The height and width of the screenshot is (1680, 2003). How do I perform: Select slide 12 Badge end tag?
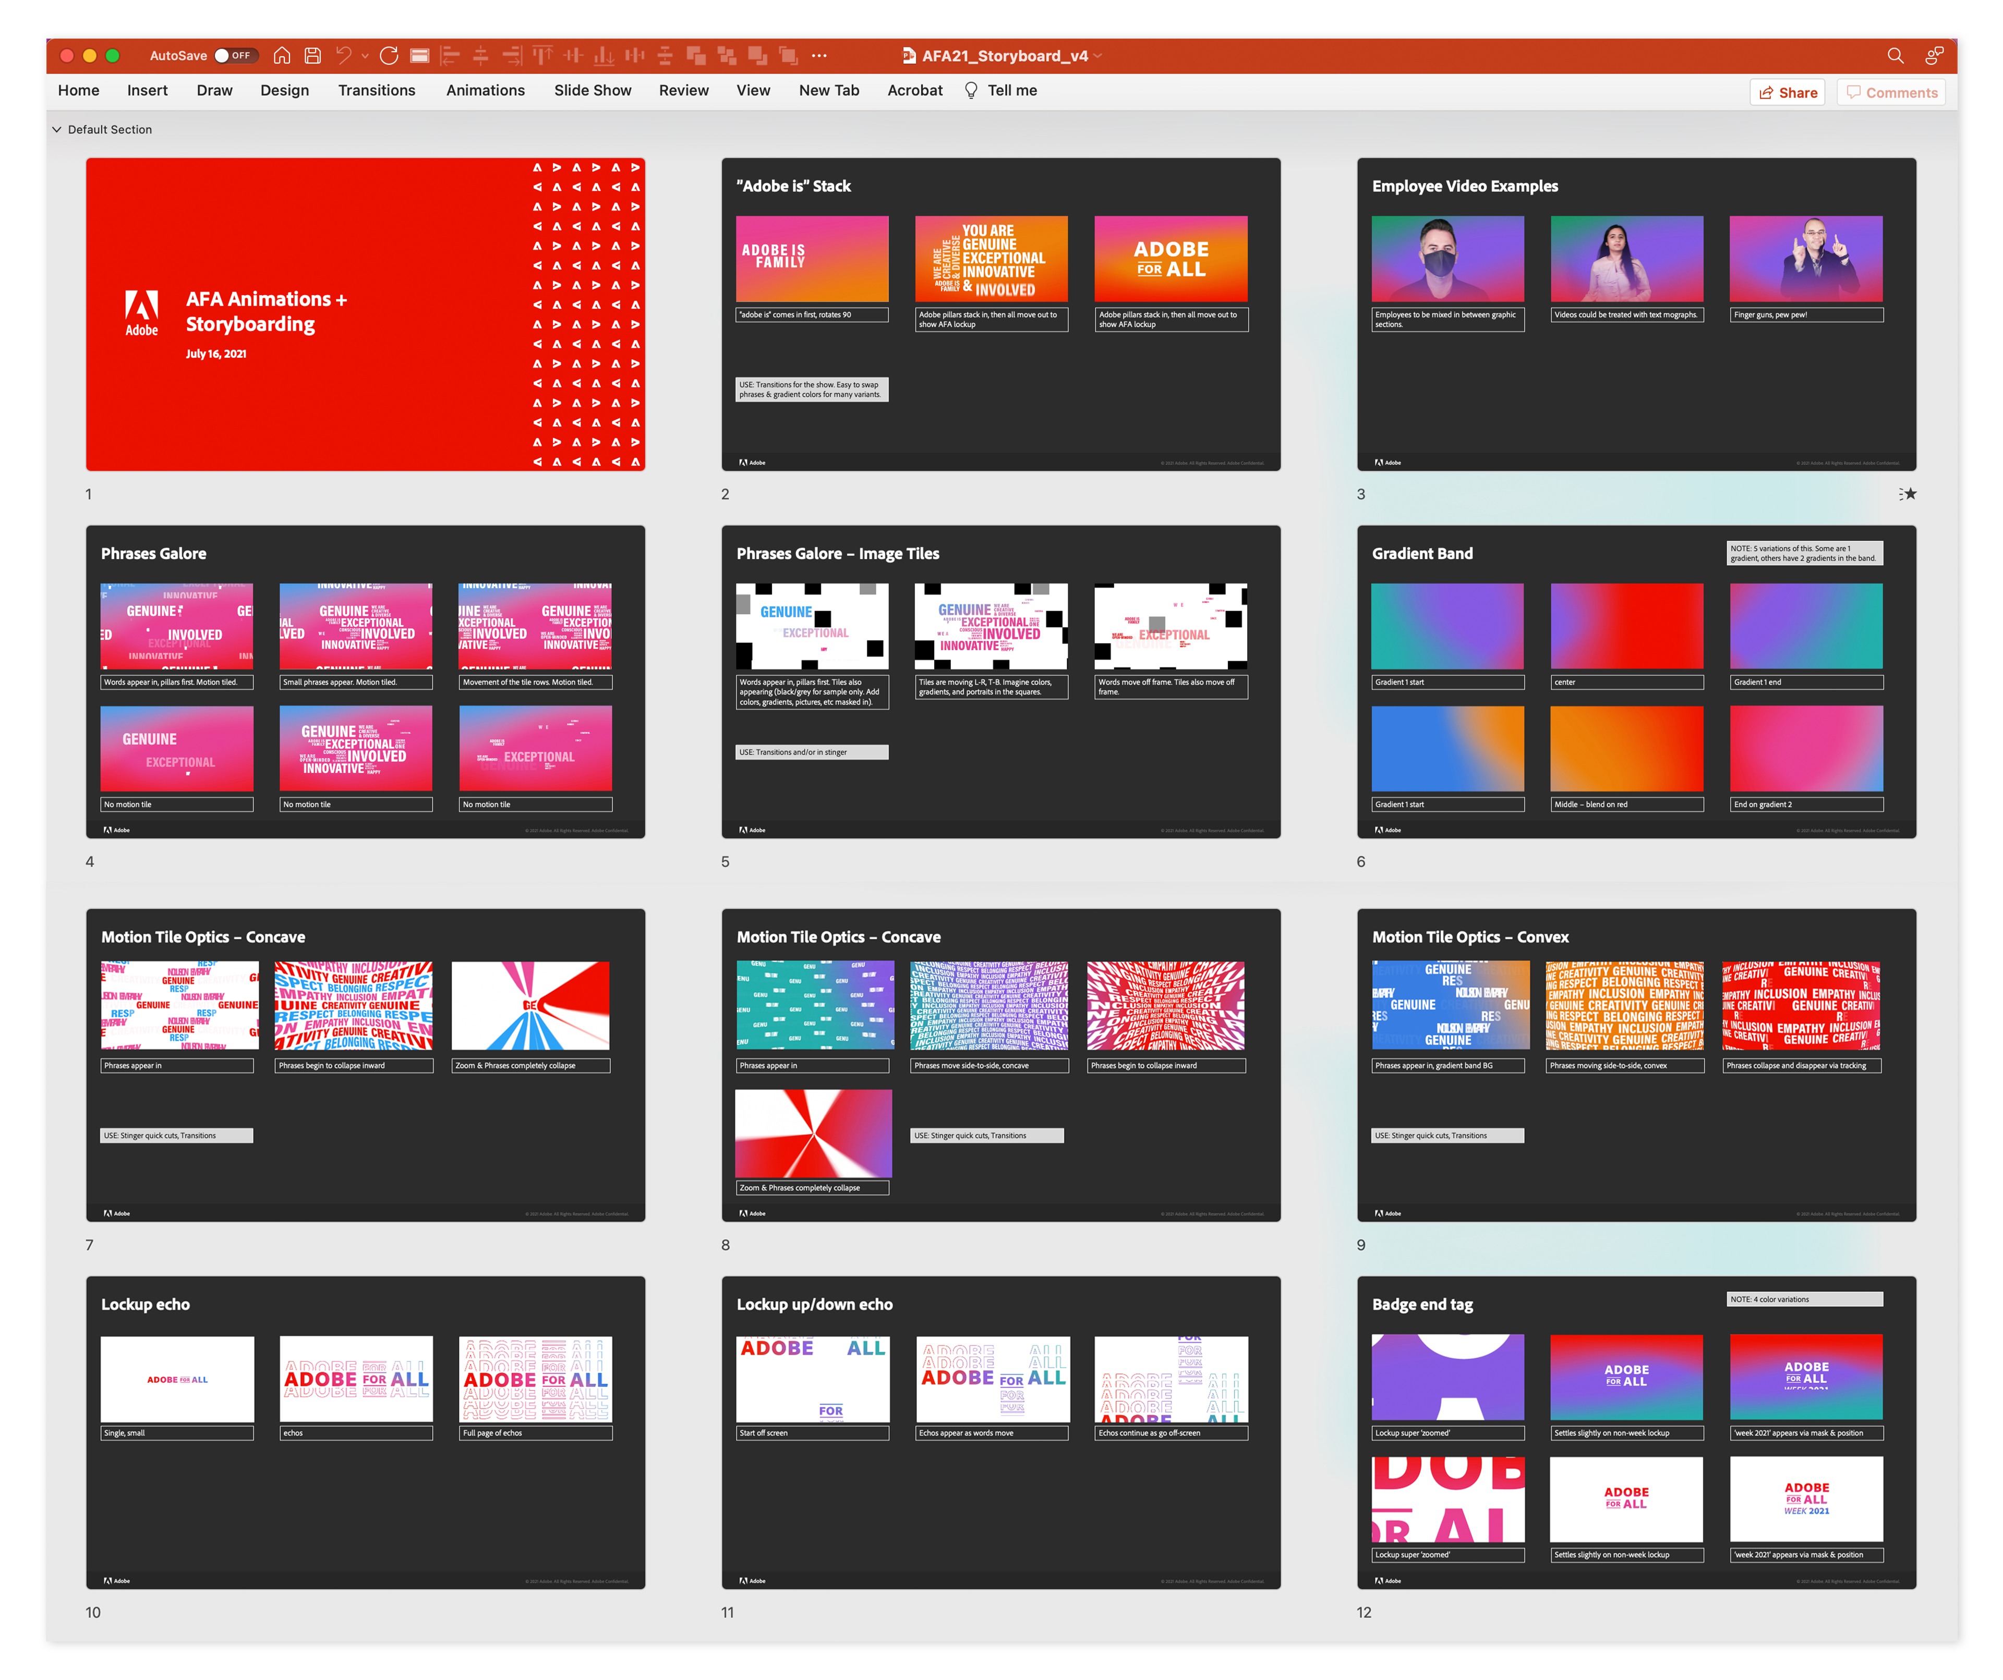tap(1637, 1433)
